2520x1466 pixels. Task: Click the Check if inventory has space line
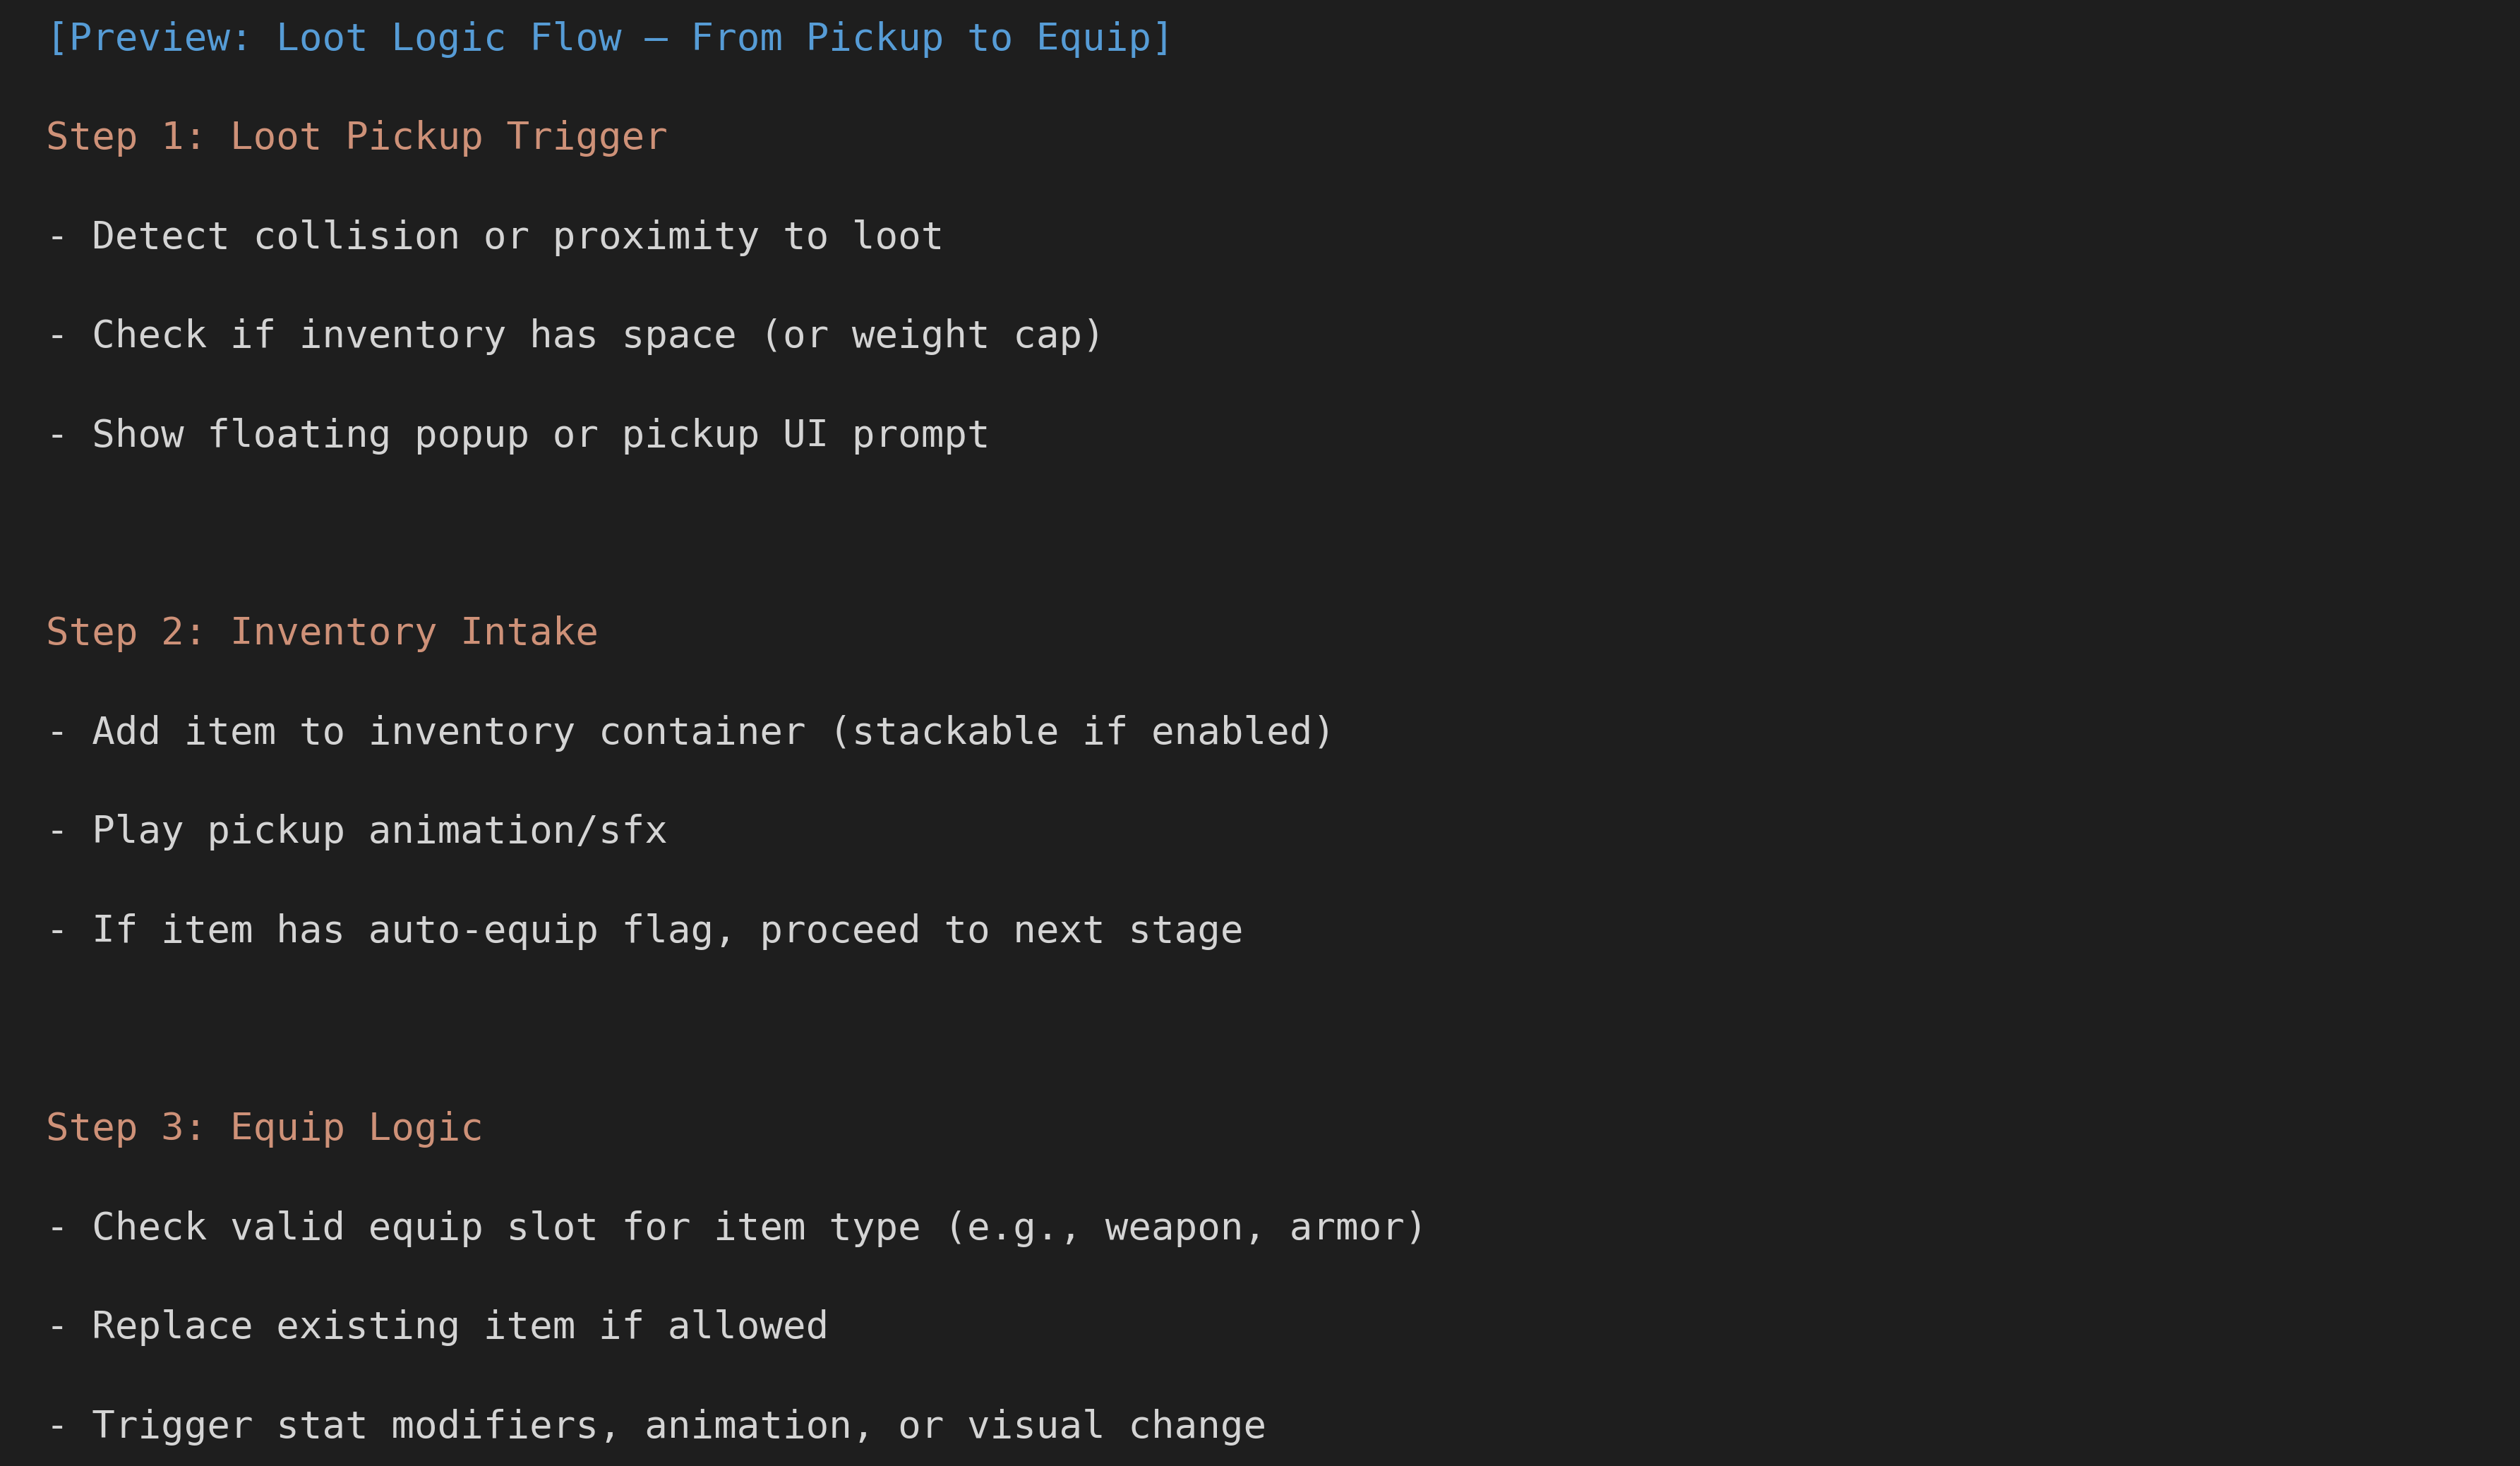click(575, 335)
